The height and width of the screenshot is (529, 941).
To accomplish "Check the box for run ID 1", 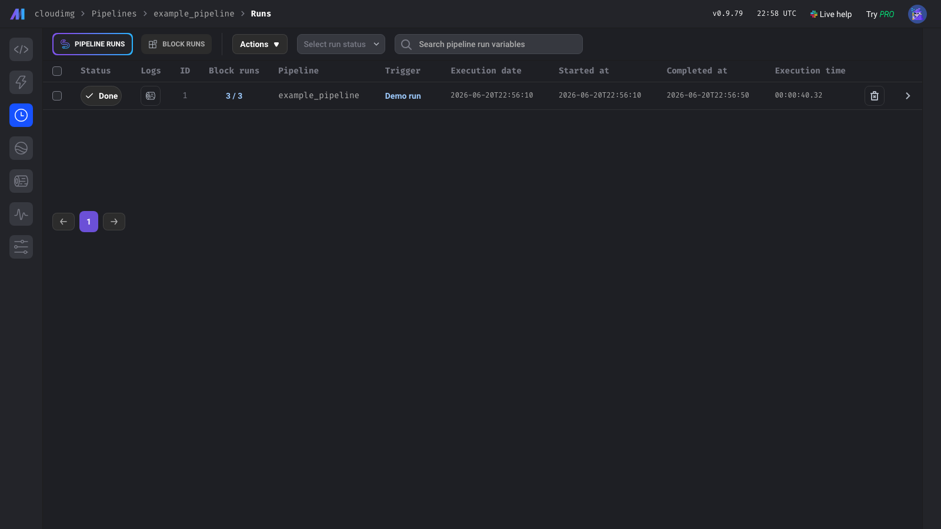I will click(57, 96).
